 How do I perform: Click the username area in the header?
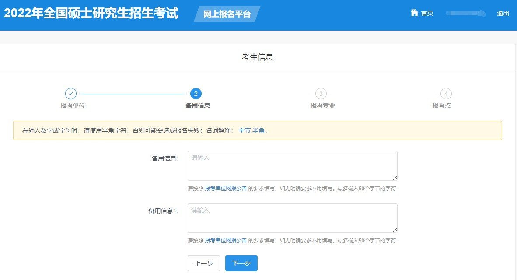465,13
